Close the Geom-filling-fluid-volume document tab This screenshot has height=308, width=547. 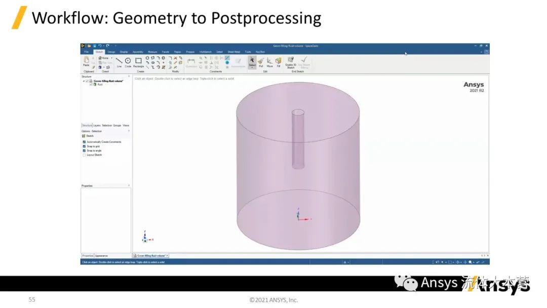167,256
